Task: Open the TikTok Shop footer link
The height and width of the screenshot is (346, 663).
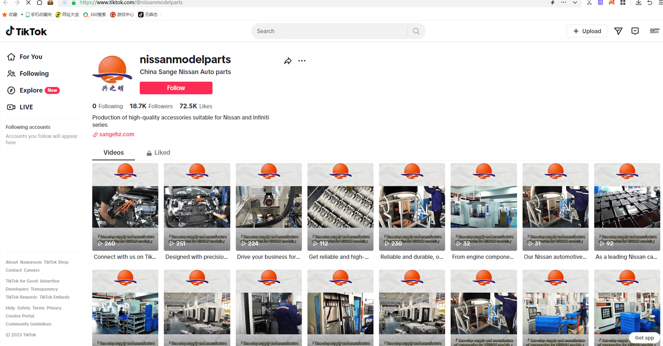Action: click(x=56, y=262)
